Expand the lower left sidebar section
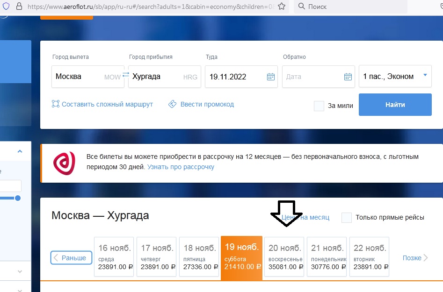Viewport: 443px width, 292px height. click(20, 271)
